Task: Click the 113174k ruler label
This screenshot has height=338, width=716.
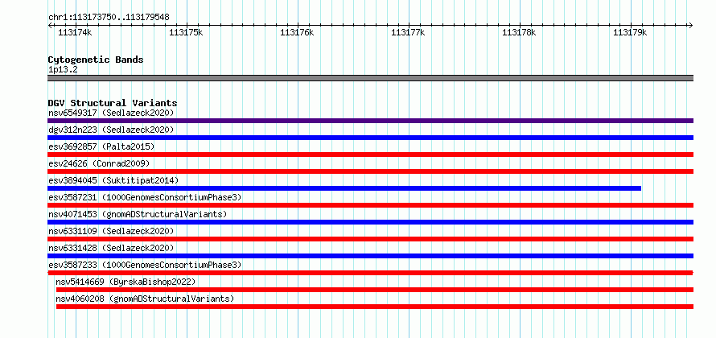Action: tap(75, 32)
